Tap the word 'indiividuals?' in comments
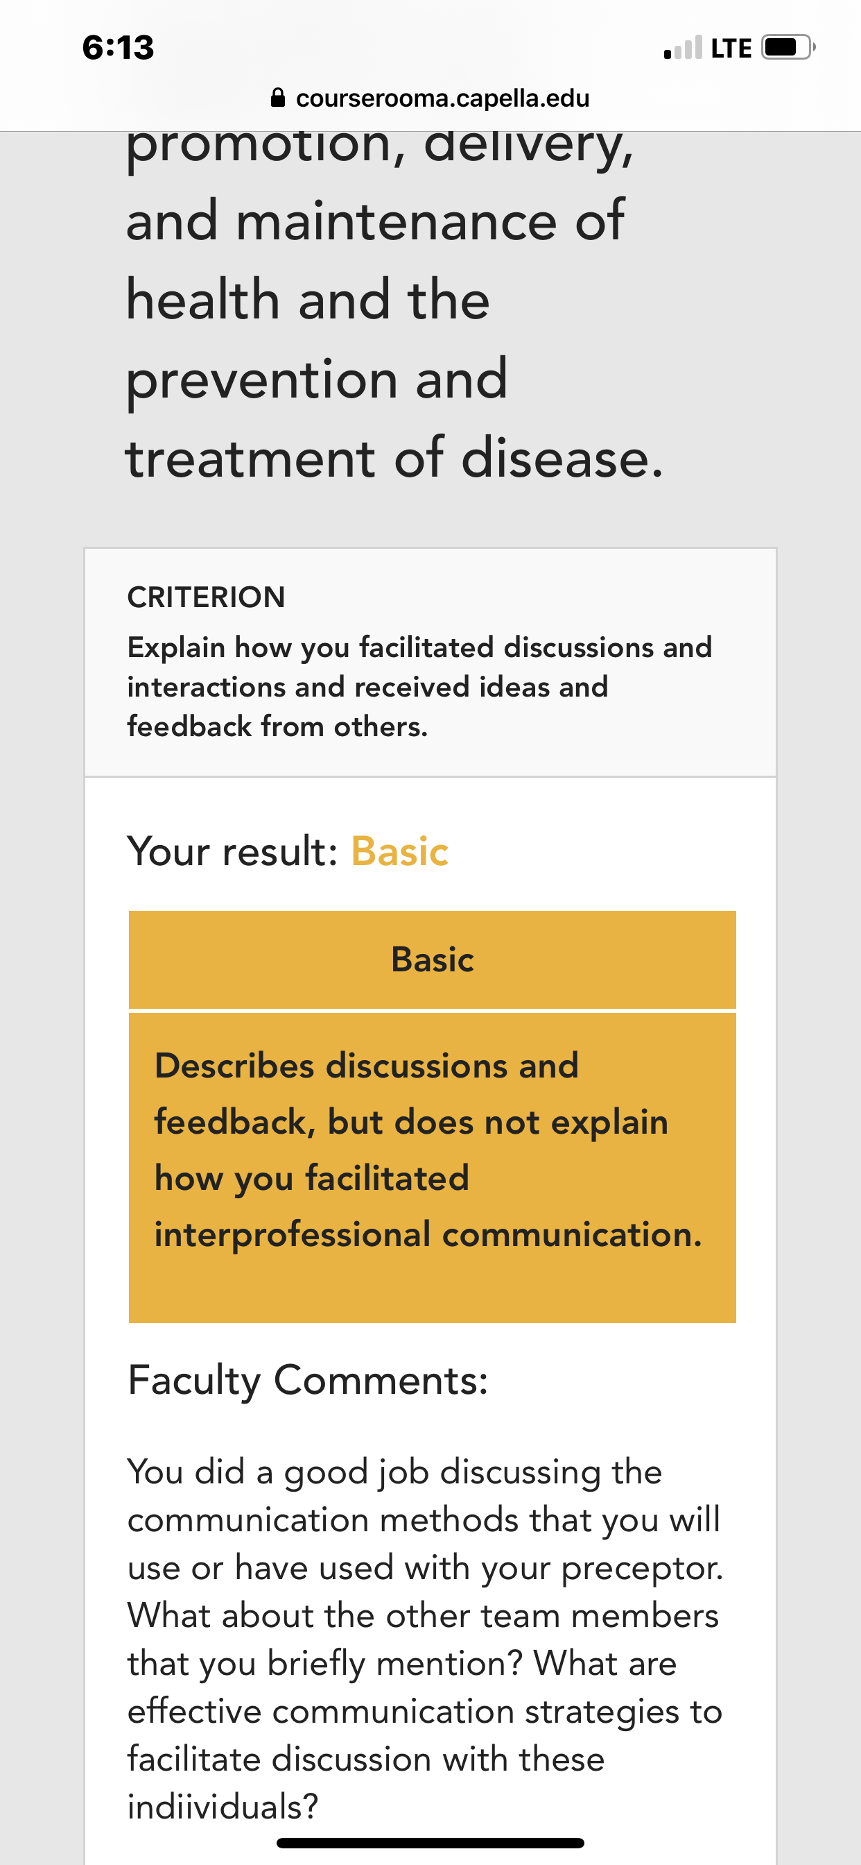 (x=223, y=1805)
